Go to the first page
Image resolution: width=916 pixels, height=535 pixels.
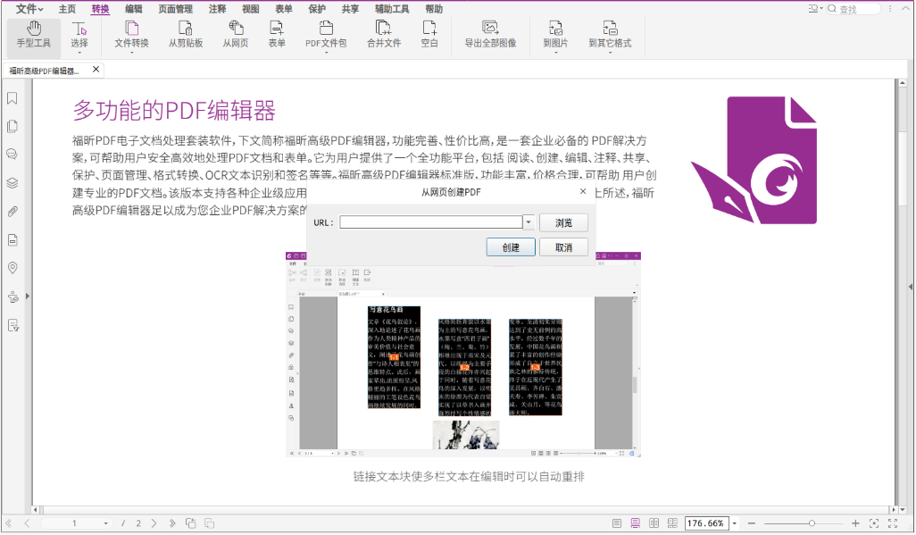tap(9, 523)
